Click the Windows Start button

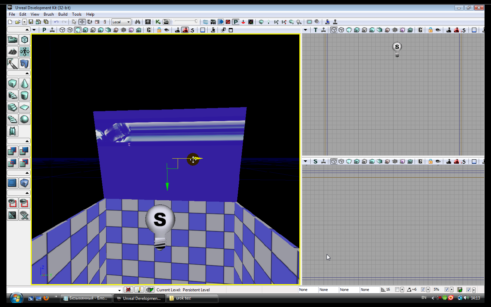[x=16, y=298]
